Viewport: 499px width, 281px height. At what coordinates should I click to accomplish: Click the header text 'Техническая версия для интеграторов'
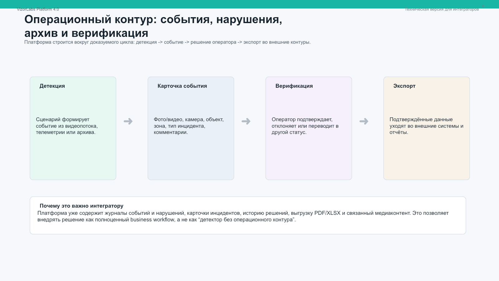tap(442, 9)
